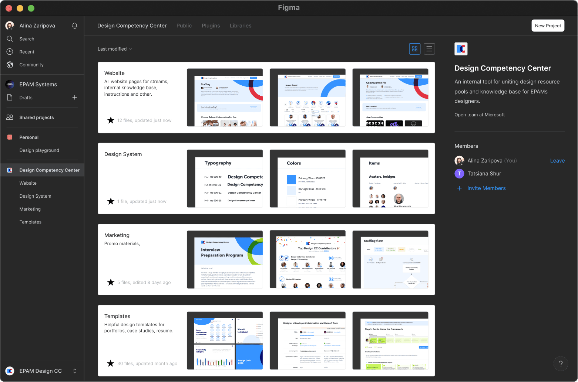Image resolution: width=578 pixels, height=382 pixels.
Task: Click the Marketing project title
Action: (x=117, y=235)
